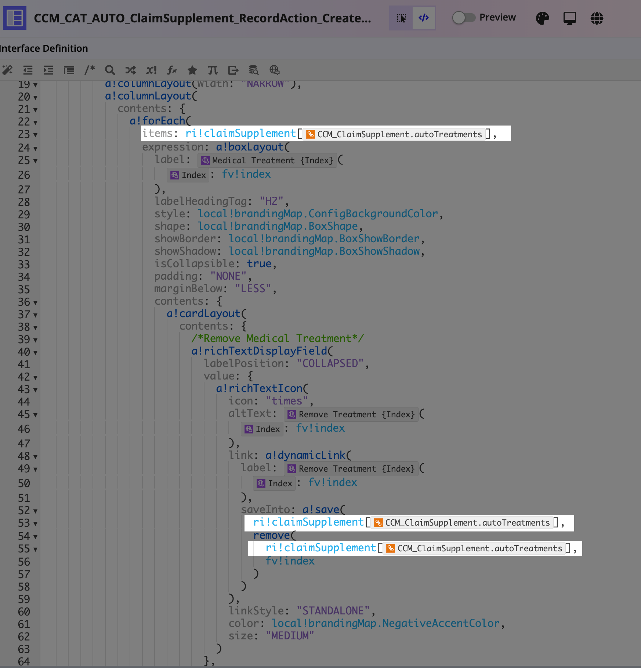The image size is (641, 668).
Task: Click autoTreatments field reference on line 23
Action: [394, 134]
